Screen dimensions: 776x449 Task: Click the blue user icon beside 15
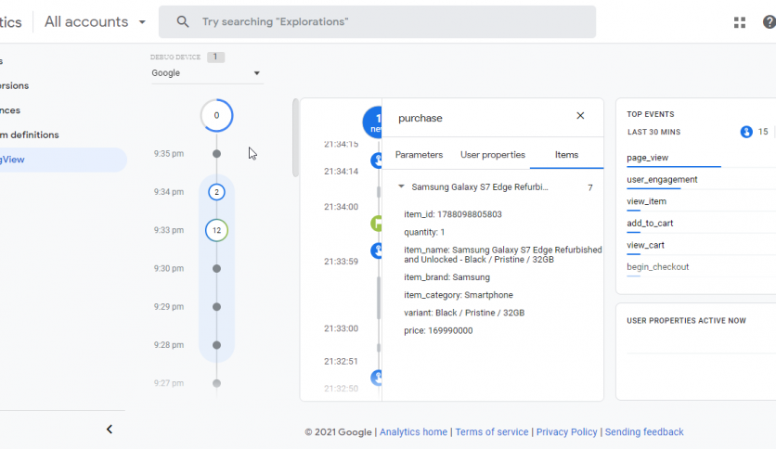click(x=746, y=132)
